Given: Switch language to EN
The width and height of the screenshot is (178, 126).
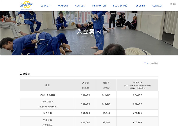Looking at the screenshot, I should 174,4.
